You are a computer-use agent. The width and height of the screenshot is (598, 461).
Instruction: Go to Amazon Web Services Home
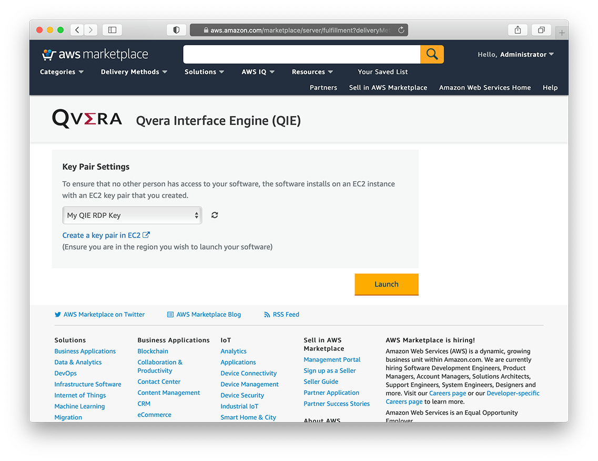pos(485,88)
